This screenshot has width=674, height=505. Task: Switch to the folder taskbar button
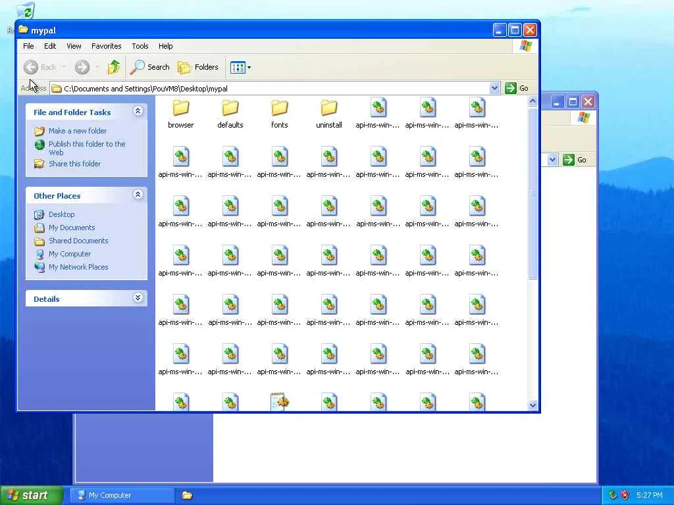tap(187, 495)
